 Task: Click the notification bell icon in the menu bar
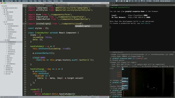click(x=119, y=1)
